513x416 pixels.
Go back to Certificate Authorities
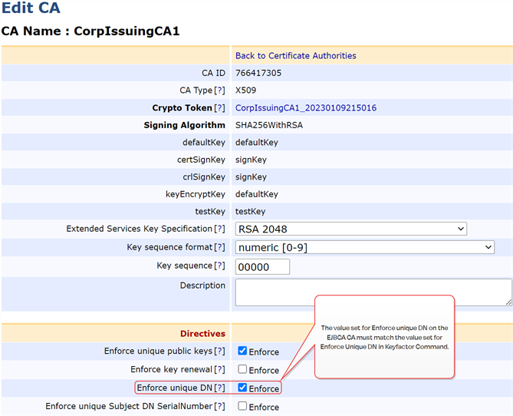pyautogui.click(x=295, y=55)
